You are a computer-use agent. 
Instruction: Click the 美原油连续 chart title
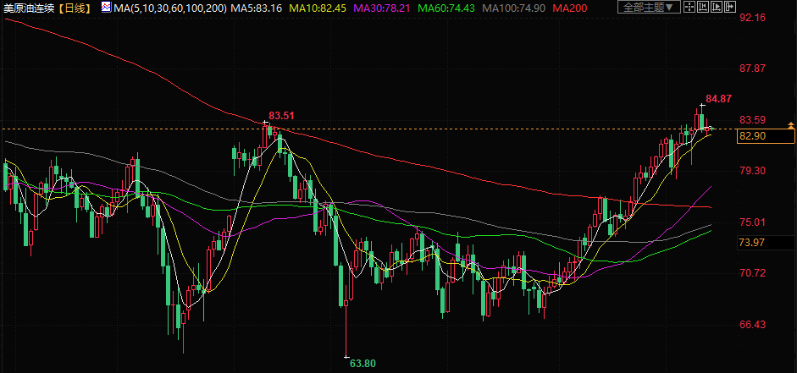click(30, 8)
